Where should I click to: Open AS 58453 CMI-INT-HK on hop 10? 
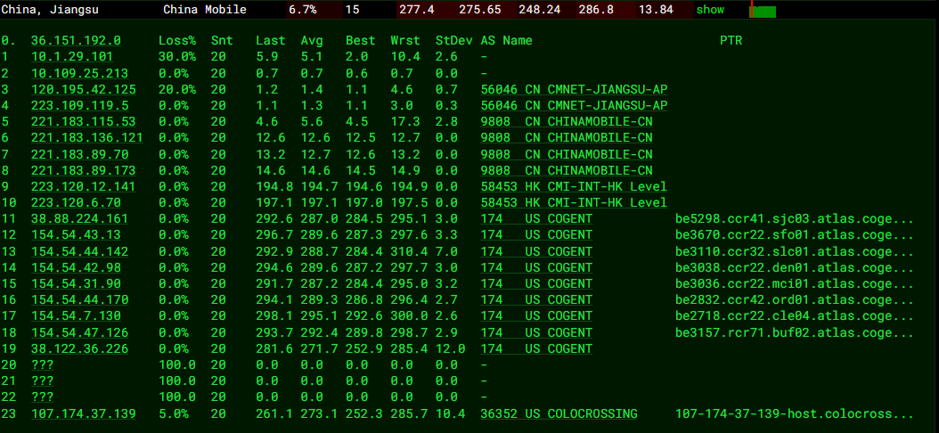[x=574, y=202]
